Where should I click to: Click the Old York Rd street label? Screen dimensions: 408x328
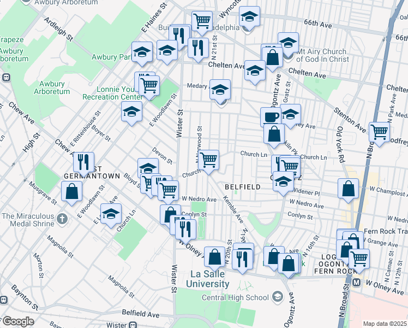point(341,144)
